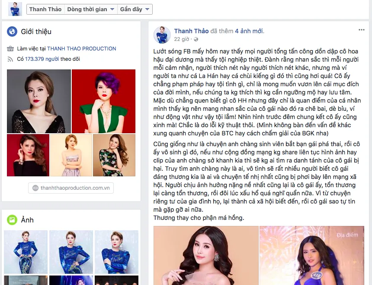
Task: Open the floral dress photo thumbnail
Action: click(x=114, y=155)
